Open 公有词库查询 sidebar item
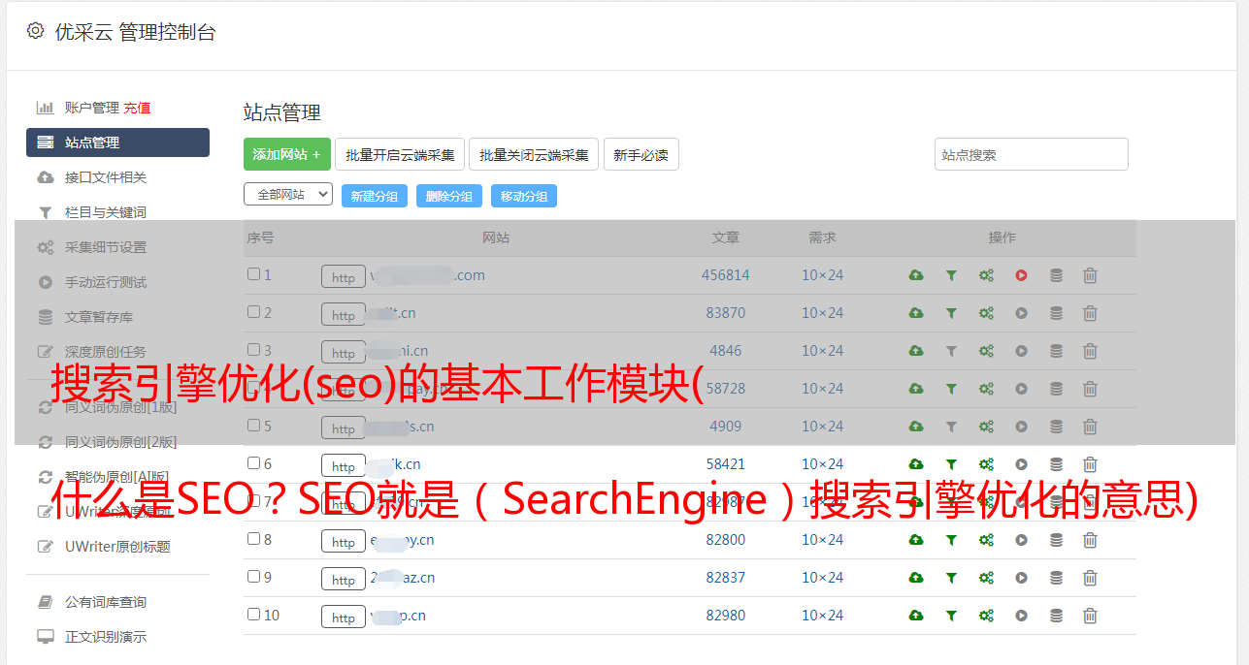Screen dimensions: 1249x665 pos(106,603)
